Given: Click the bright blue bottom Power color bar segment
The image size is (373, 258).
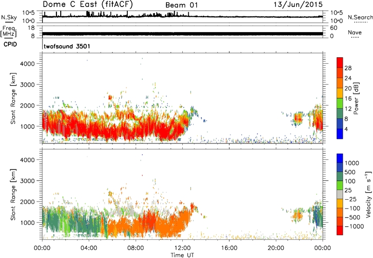Looking at the screenshot, I should point(340,134).
